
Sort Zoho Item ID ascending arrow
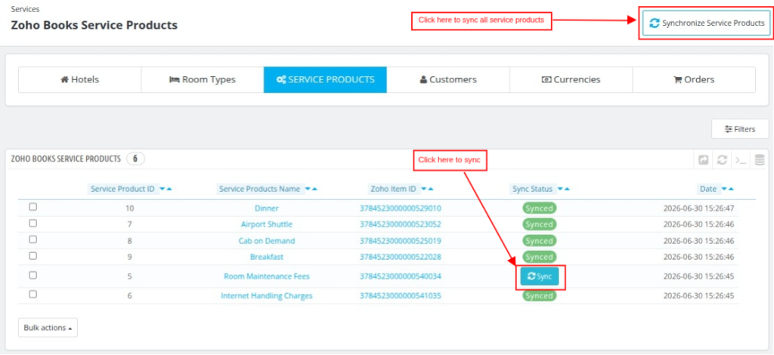tap(431, 189)
